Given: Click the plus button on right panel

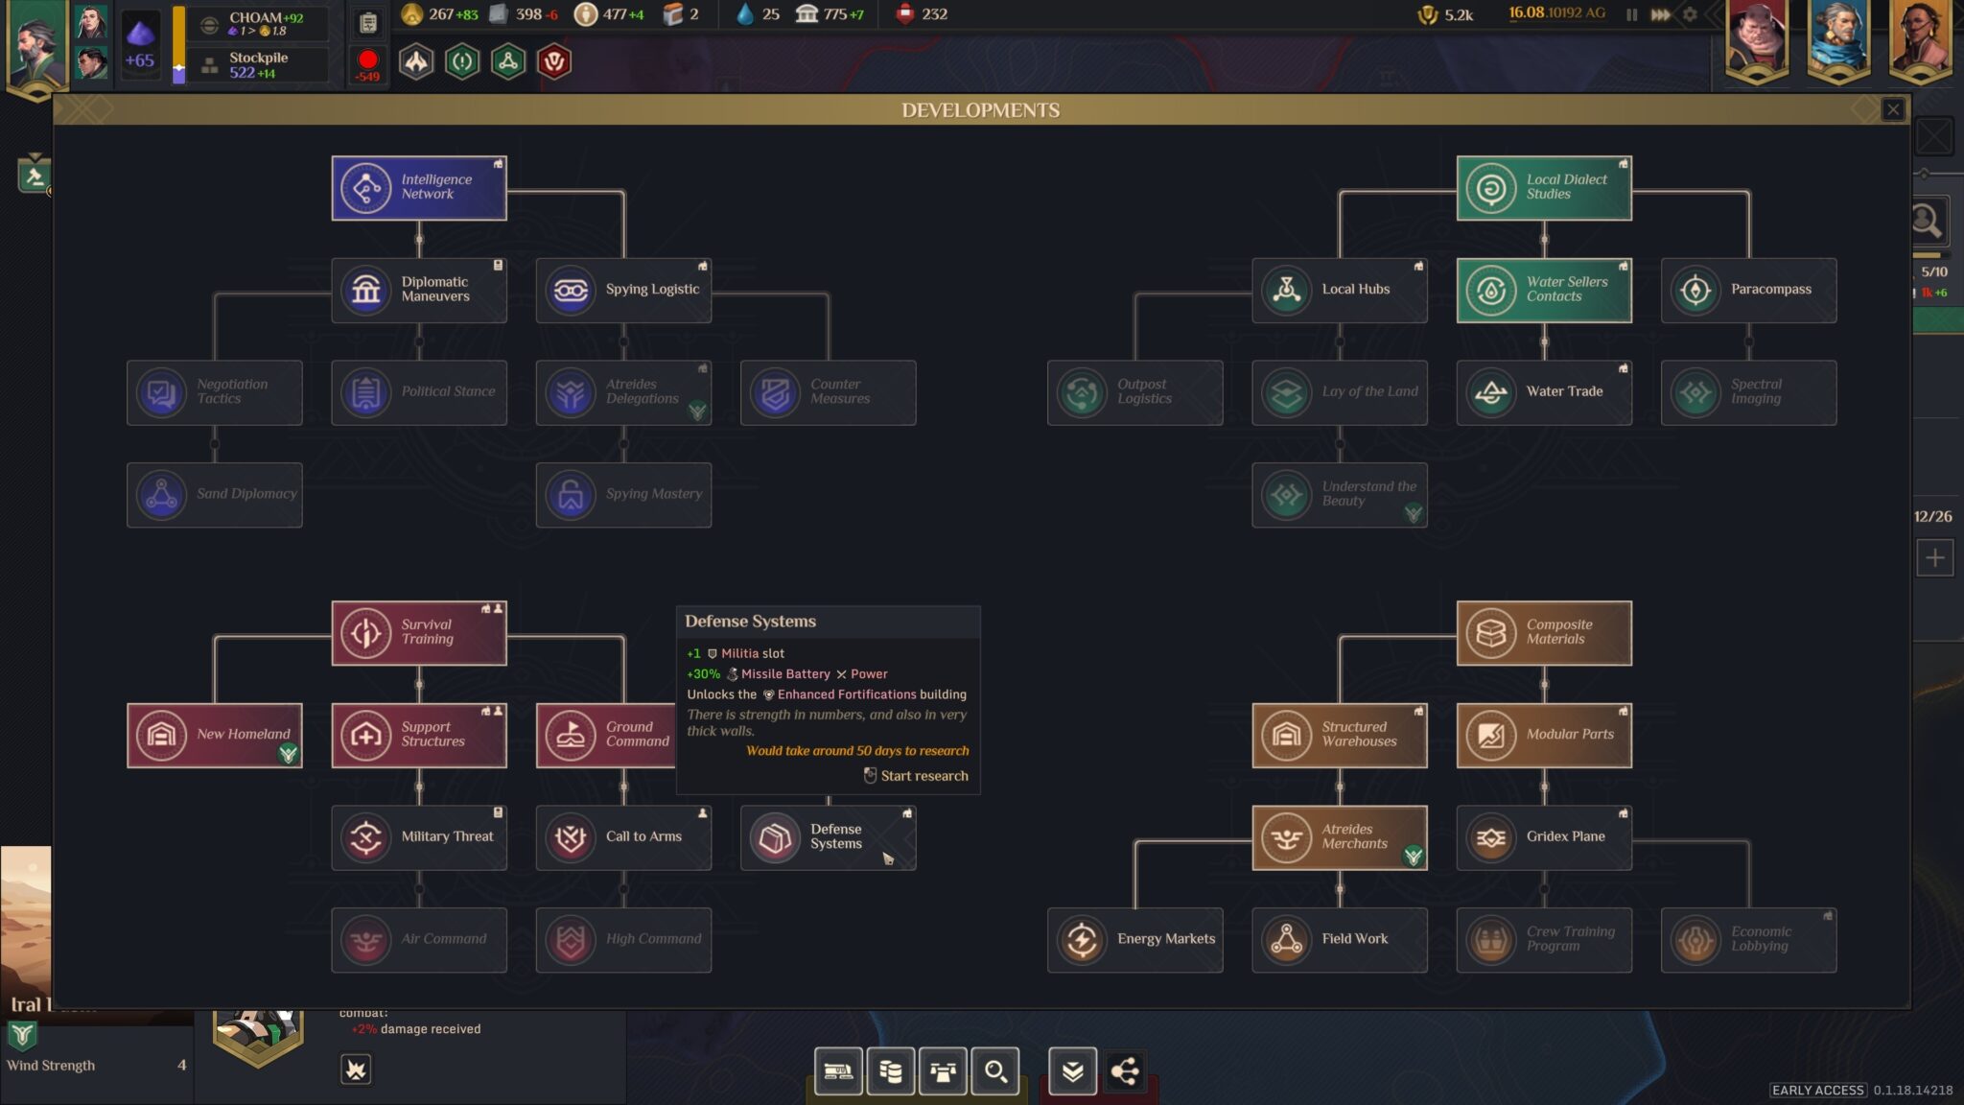Looking at the screenshot, I should click(1934, 558).
